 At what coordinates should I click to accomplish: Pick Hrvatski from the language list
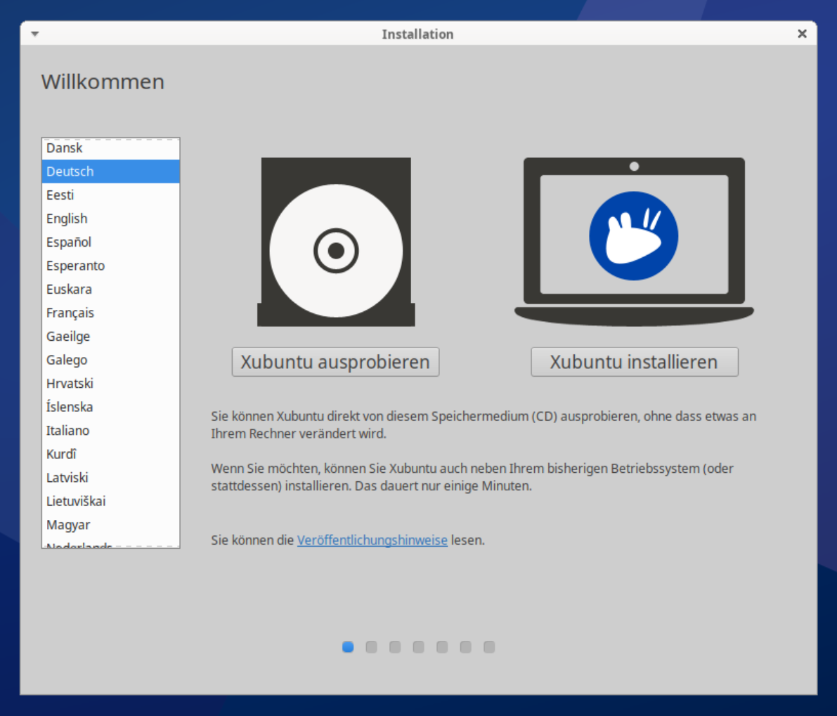[x=70, y=384]
